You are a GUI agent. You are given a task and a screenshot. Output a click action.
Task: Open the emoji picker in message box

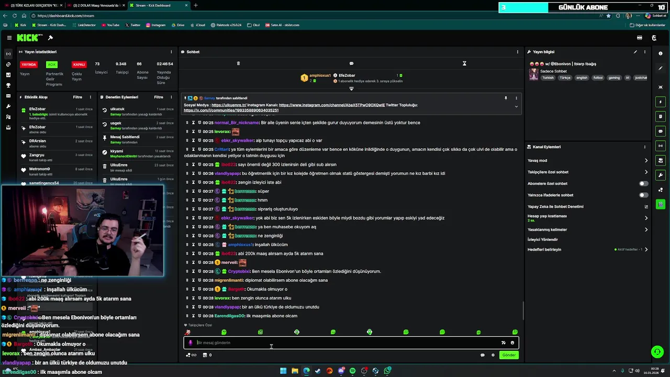coord(512,342)
